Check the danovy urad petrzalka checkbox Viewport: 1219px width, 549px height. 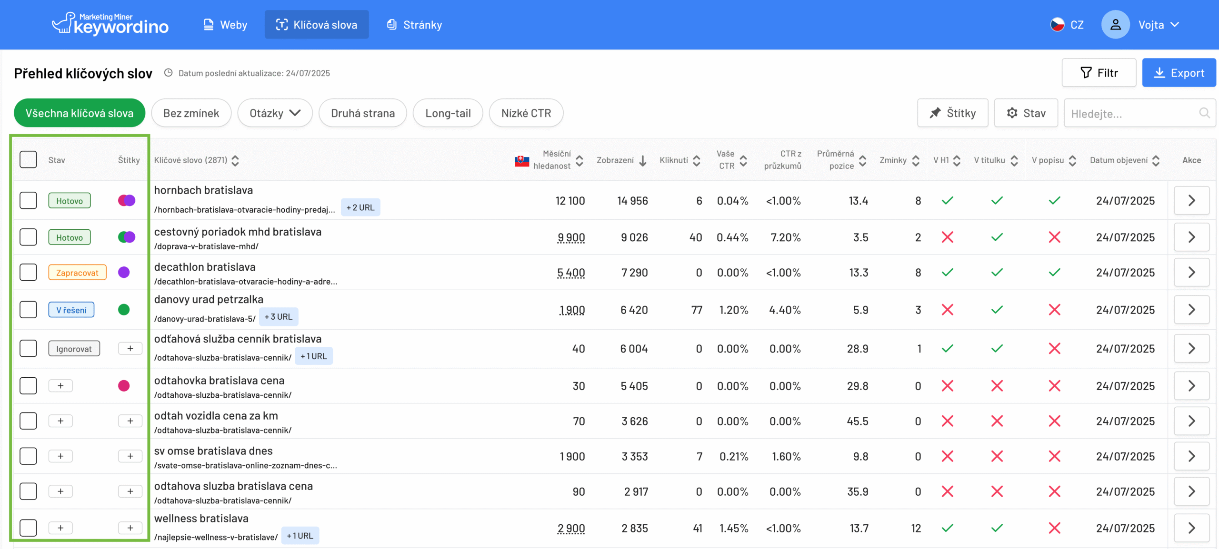28,310
